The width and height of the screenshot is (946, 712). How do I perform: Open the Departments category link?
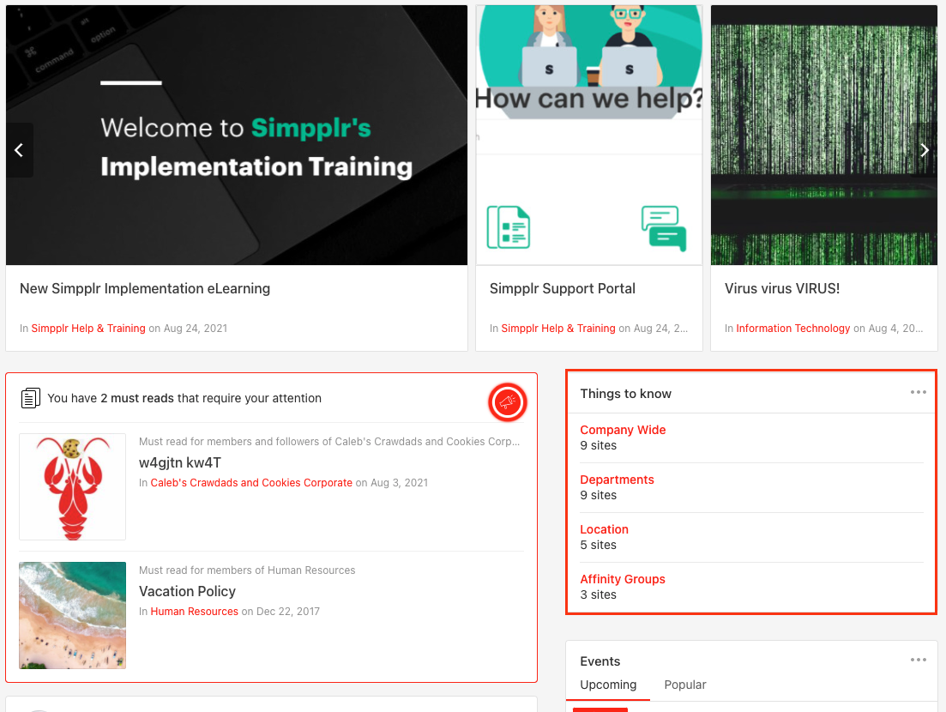[617, 480]
